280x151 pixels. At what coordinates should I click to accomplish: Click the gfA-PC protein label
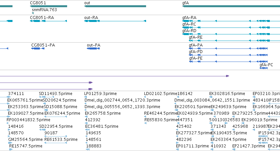coord(266,65)
